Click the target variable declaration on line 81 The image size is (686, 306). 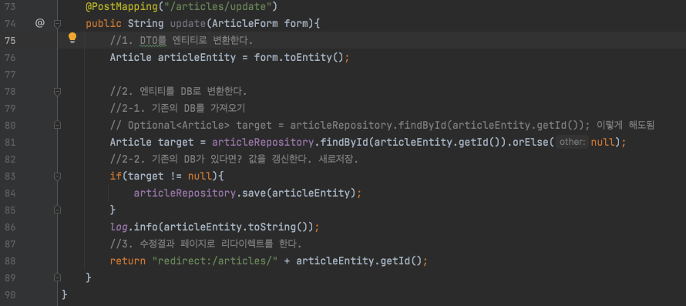click(176, 143)
